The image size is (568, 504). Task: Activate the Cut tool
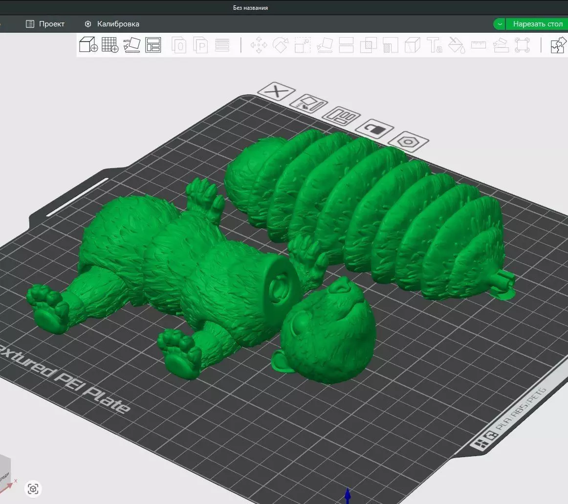(346, 45)
